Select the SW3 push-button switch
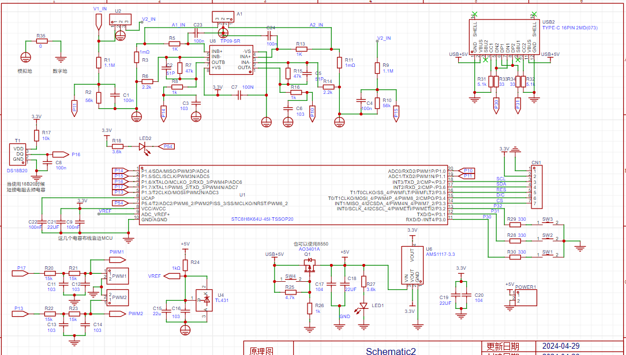Viewport: 626px width, 355px height. pos(548,224)
